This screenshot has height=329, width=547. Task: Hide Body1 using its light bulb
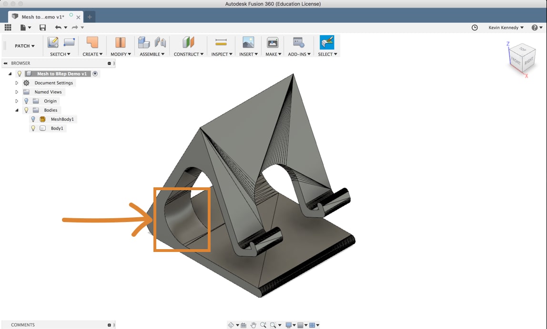click(x=33, y=128)
